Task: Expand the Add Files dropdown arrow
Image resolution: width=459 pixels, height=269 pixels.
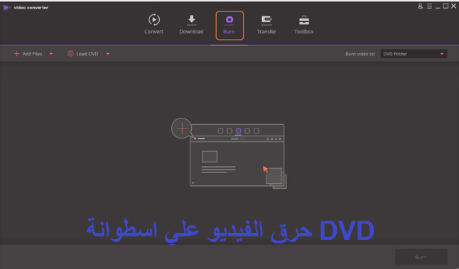Action: pyautogui.click(x=51, y=54)
